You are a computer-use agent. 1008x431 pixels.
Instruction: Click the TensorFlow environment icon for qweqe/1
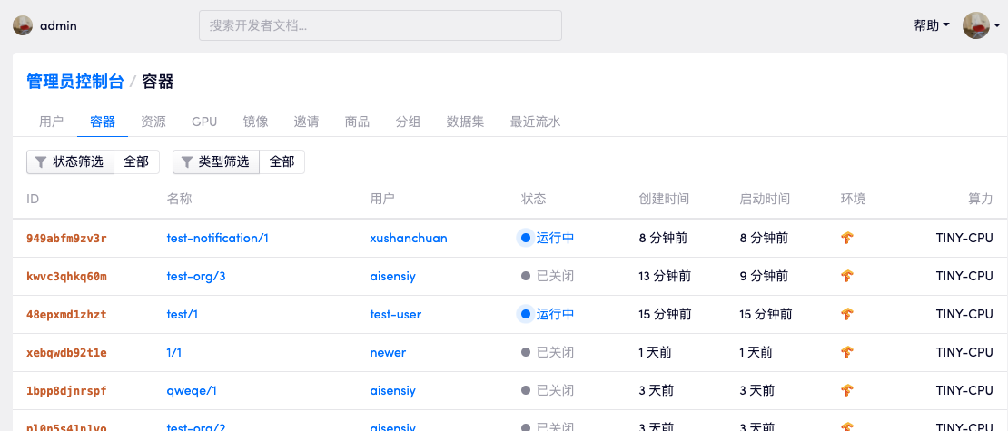click(x=847, y=391)
